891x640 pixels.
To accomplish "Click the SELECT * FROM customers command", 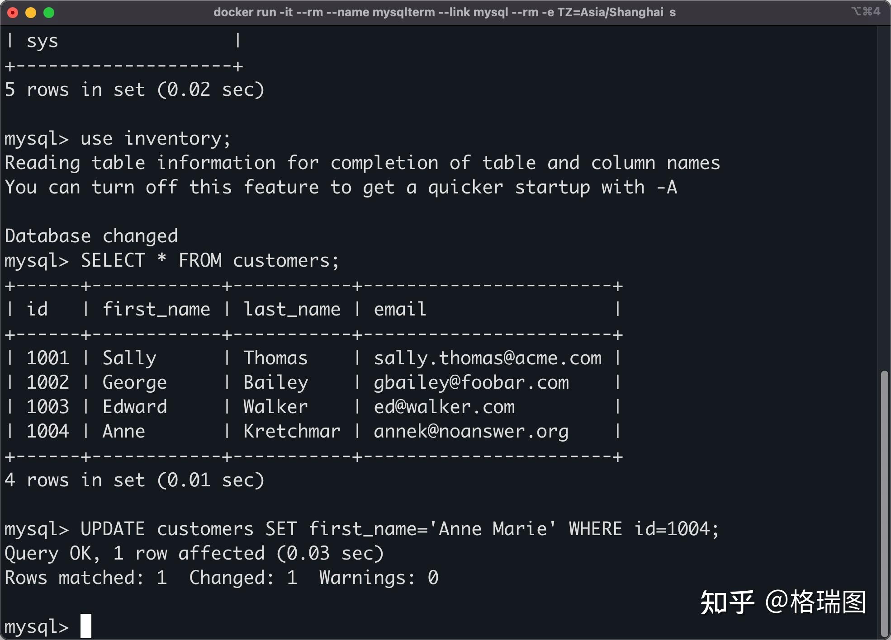I will coord(210,261).
